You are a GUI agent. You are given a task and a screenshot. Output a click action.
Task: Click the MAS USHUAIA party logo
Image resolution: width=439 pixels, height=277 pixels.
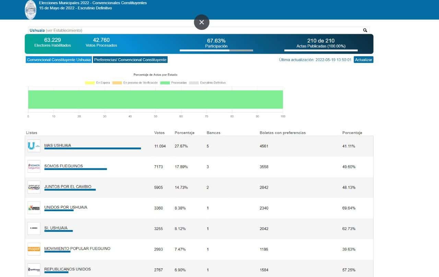click(x=34, y=146)
